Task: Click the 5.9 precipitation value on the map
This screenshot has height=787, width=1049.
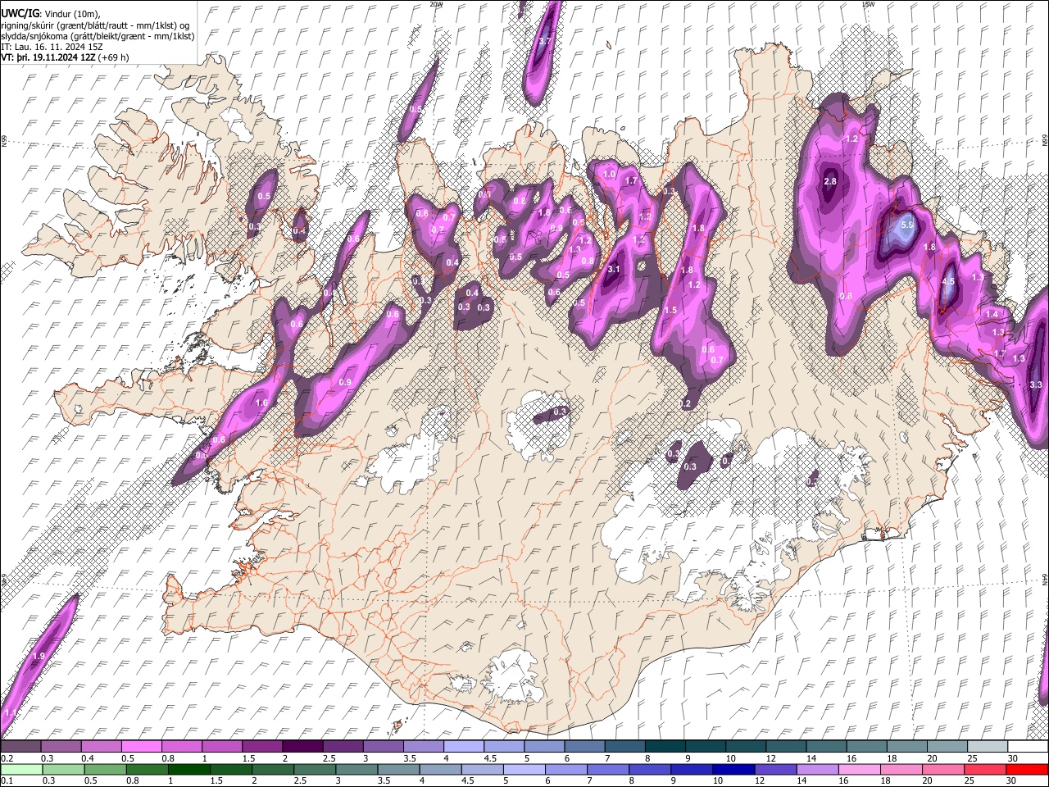Action: (906, 225)
